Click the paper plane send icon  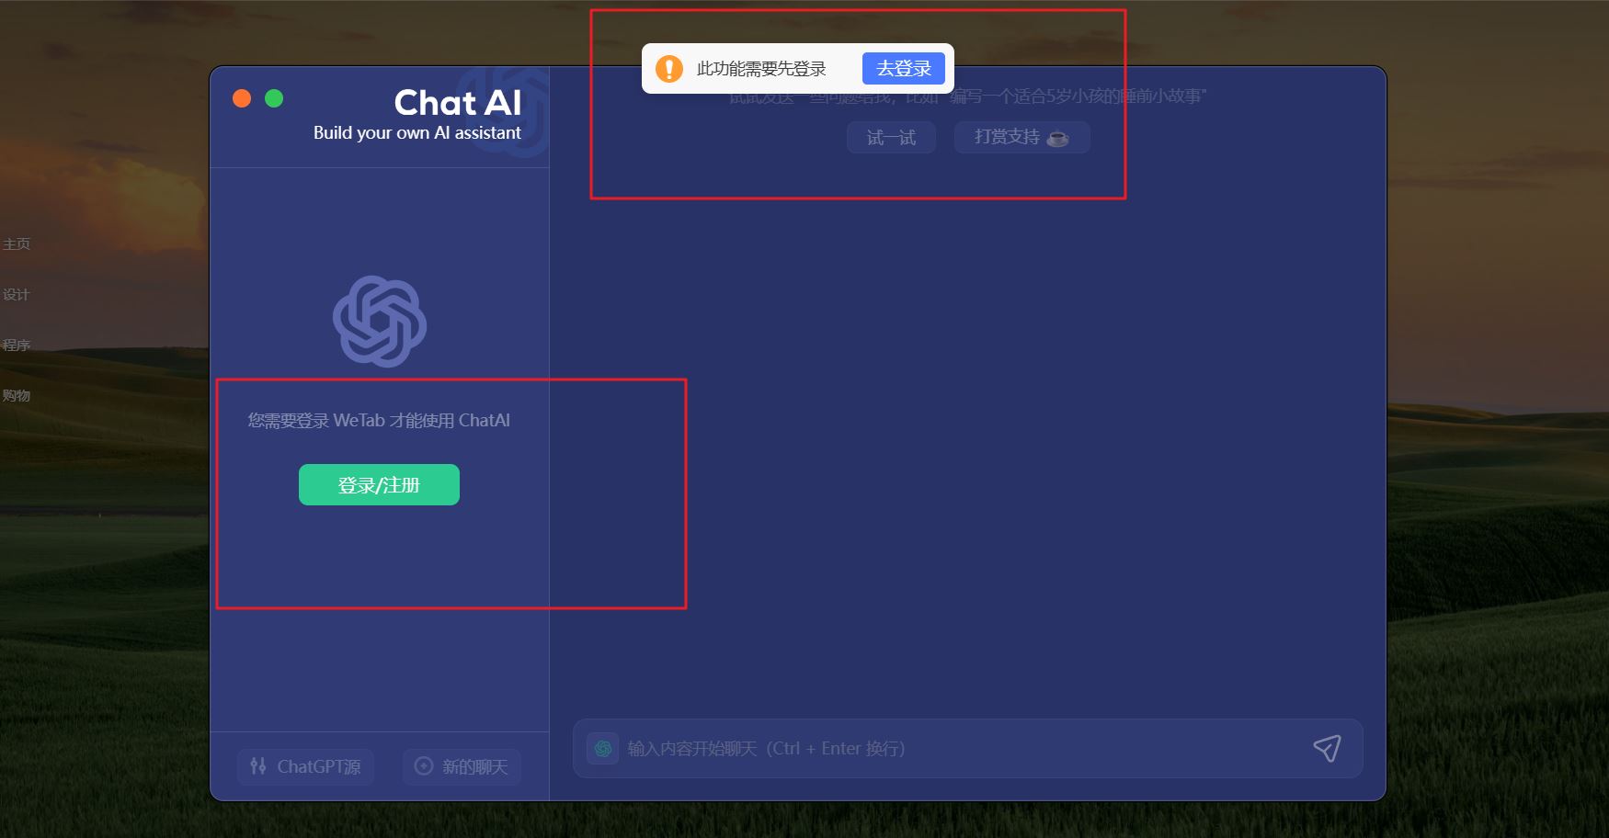(x=1327, y=748)
